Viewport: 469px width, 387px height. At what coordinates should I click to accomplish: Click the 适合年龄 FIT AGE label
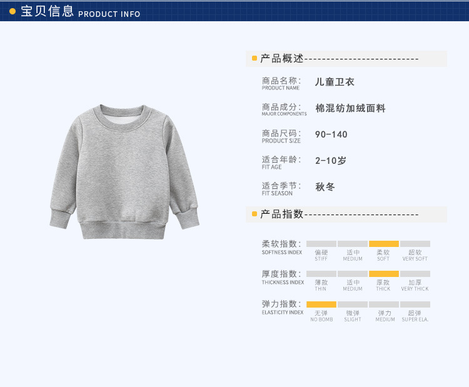tap(281, 163)
